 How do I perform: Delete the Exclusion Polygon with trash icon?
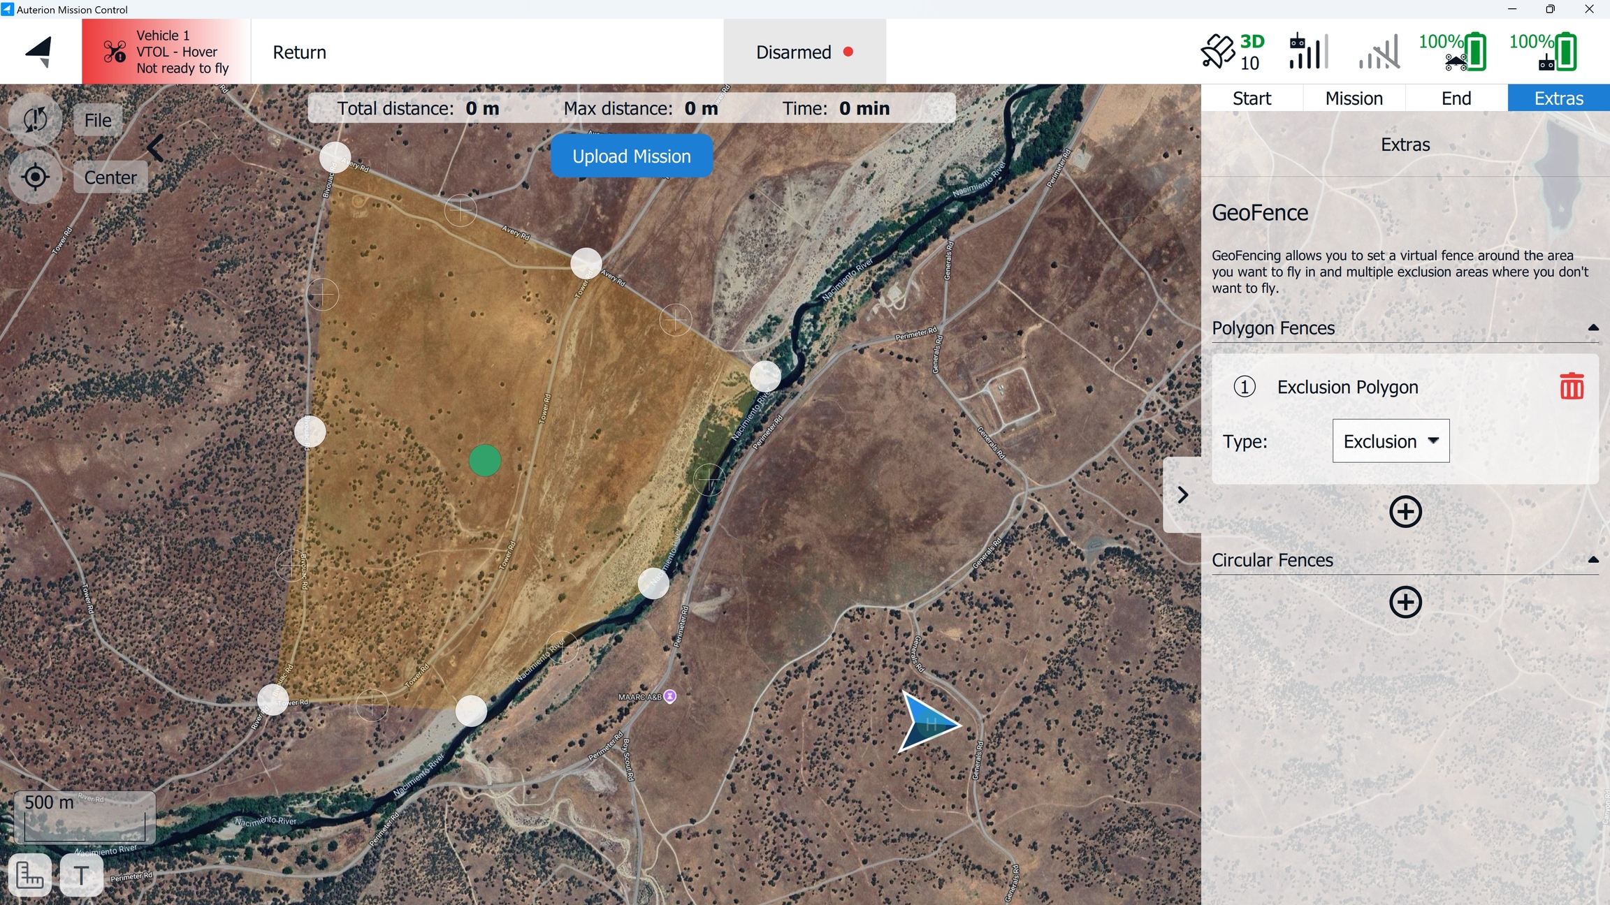click(1572, 386)
